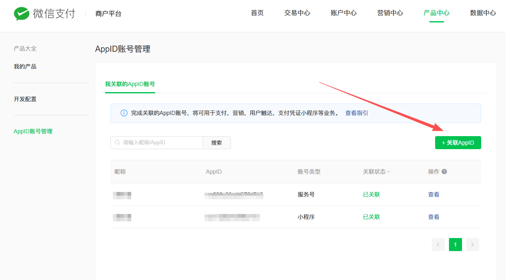Open the 首页 navigation tab
506x280 pixels.
(257, 13)
